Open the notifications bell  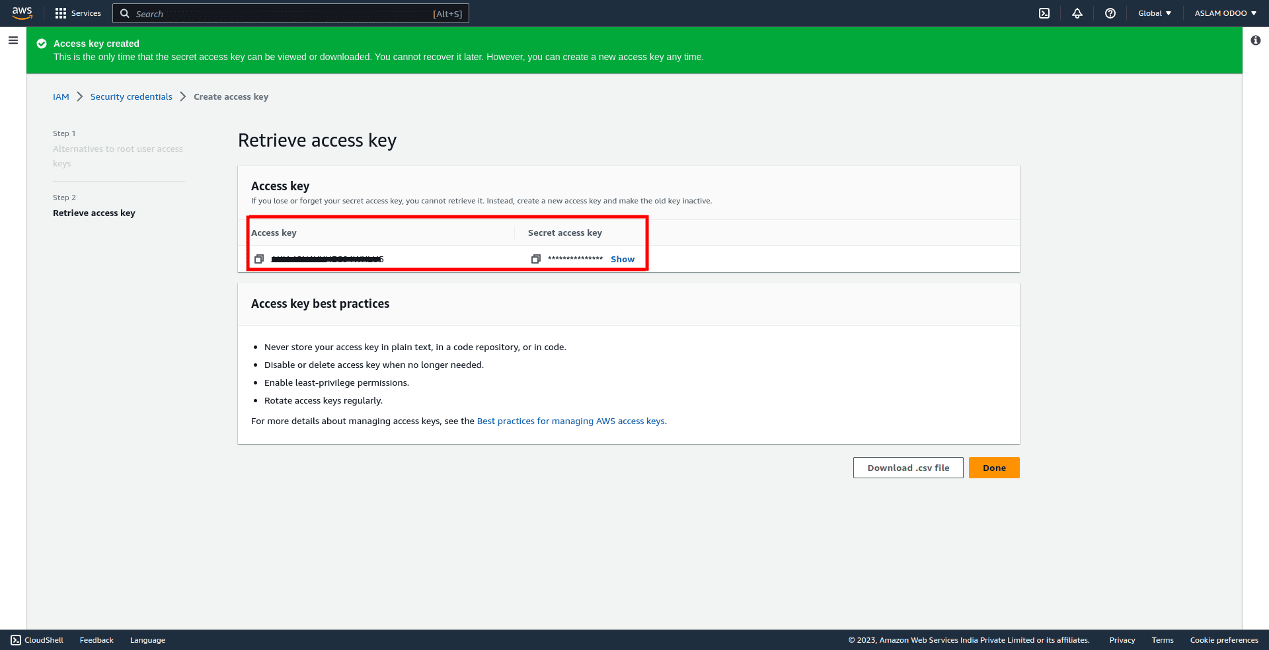click(1077, 13)
